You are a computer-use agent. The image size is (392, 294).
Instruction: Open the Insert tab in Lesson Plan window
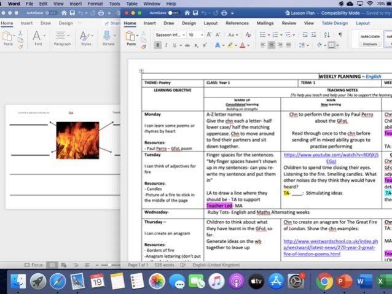point(150,23)
